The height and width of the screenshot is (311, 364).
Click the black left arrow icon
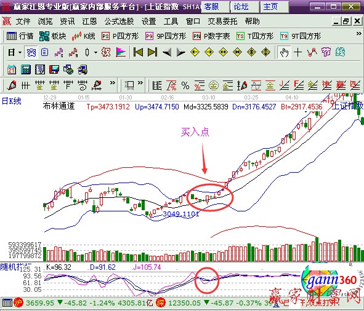pos(167,52)
